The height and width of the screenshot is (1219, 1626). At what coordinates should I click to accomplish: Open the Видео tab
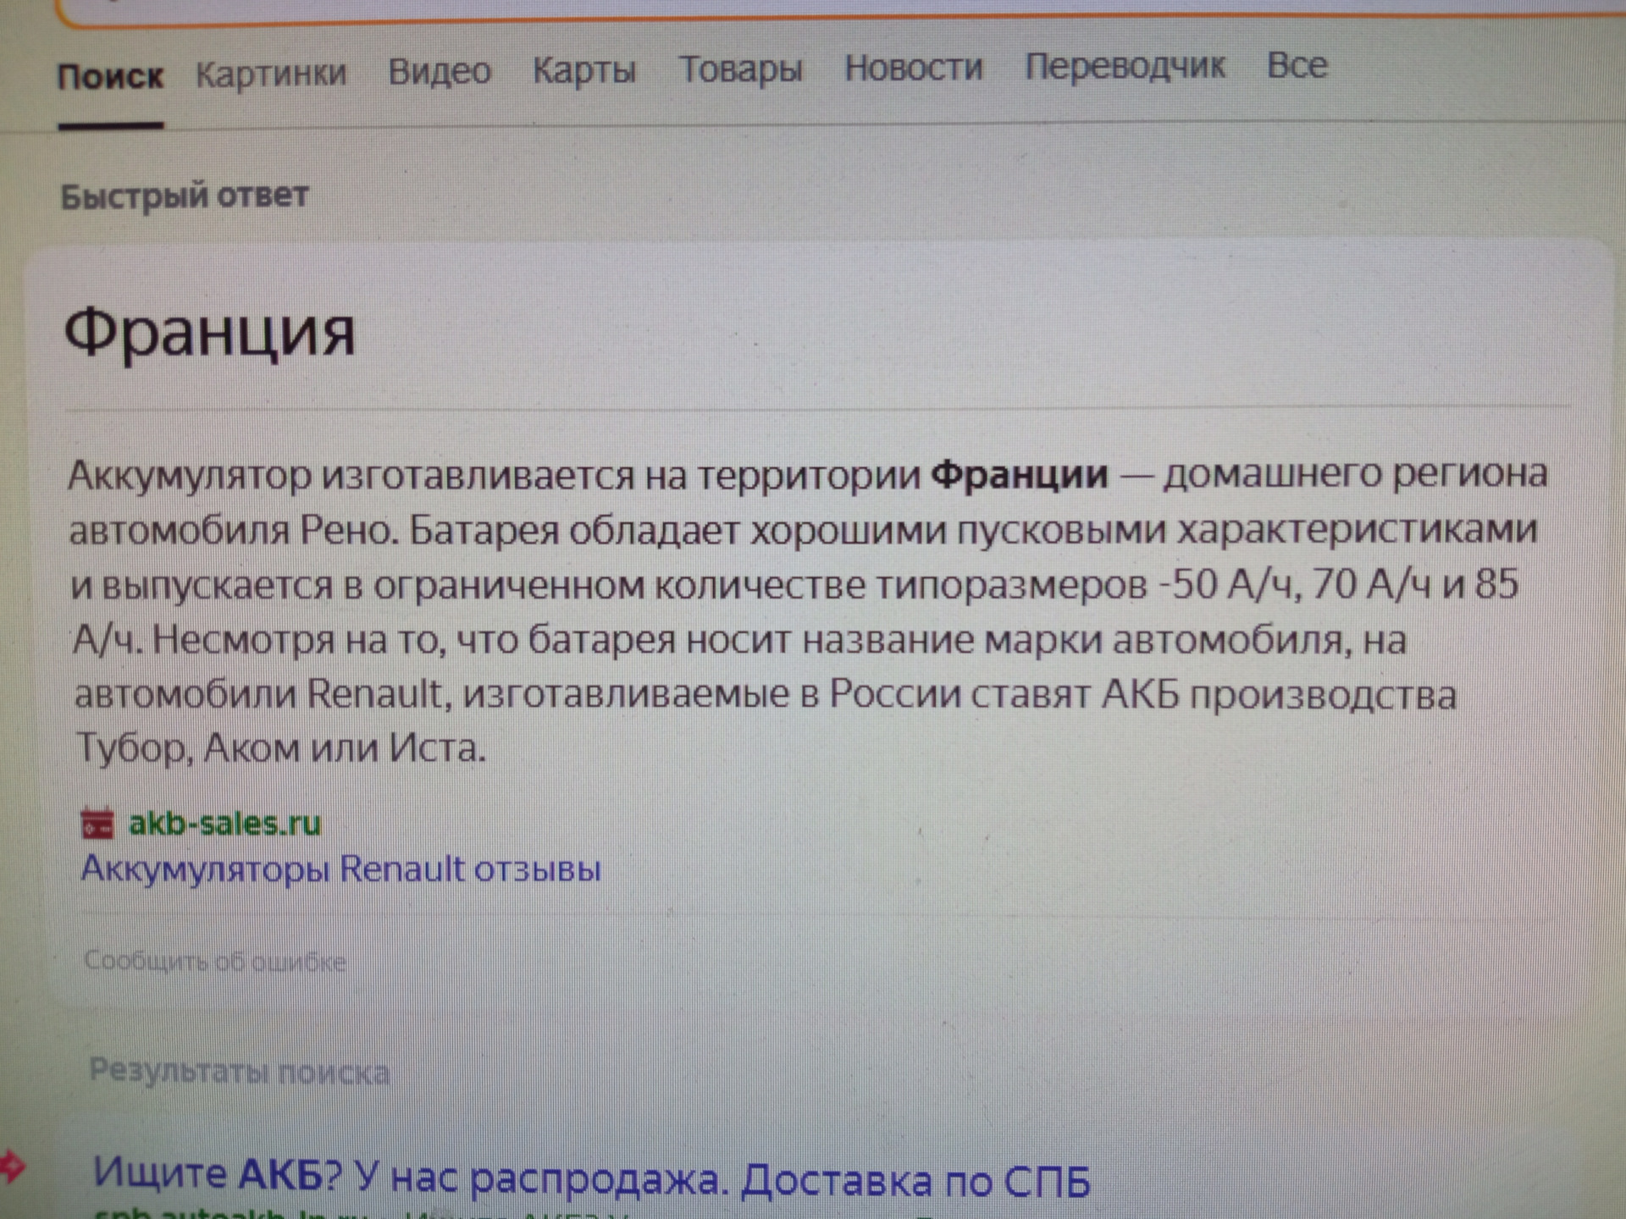click(440, 71)
